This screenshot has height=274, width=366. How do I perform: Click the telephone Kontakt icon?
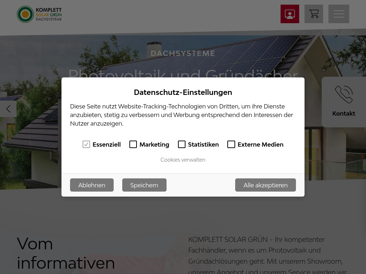click(x=343, y=94)
